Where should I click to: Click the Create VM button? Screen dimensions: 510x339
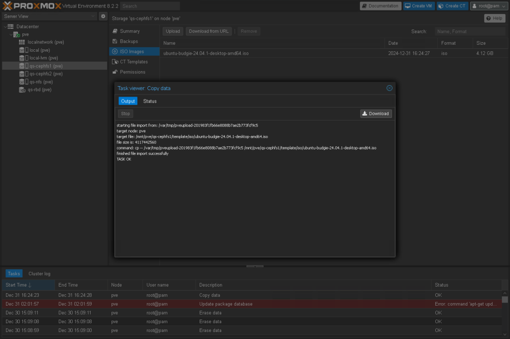pos(418,6)
